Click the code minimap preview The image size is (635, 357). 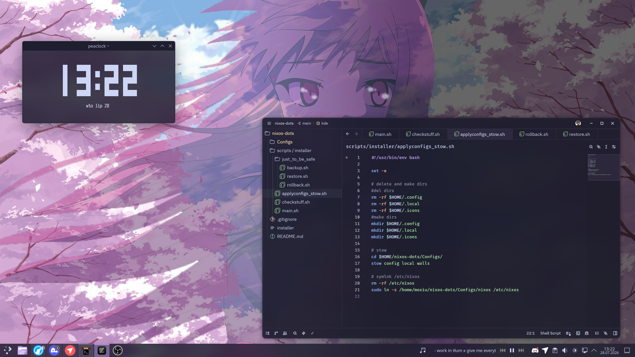click(x=604, y=167)
